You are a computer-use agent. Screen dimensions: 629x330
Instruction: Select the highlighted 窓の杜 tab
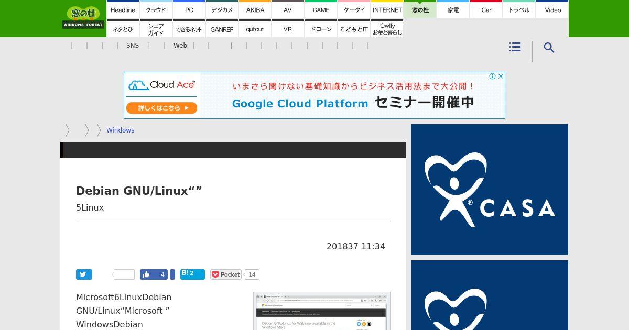[x=420, y=9]
